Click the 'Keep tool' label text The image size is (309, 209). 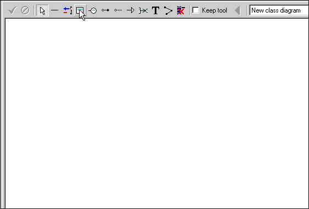[x=215, y=10]
